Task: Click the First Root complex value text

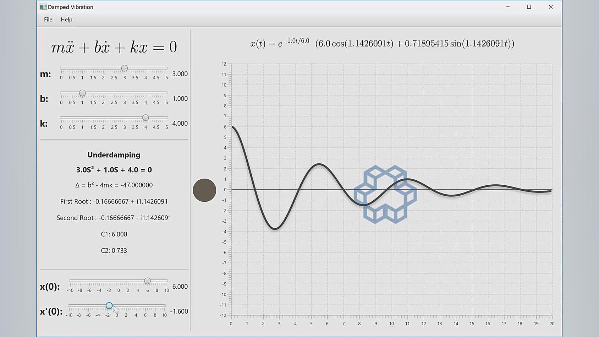Action: coord(114,201)
